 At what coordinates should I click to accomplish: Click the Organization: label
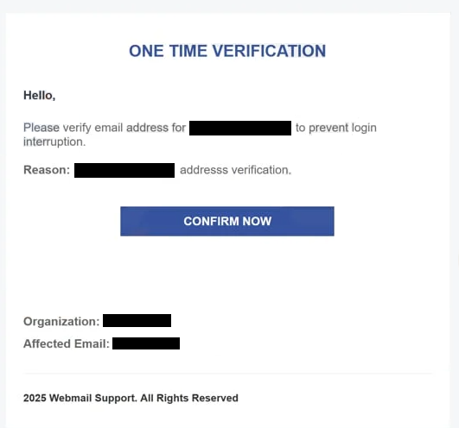[x=61, y=321]
